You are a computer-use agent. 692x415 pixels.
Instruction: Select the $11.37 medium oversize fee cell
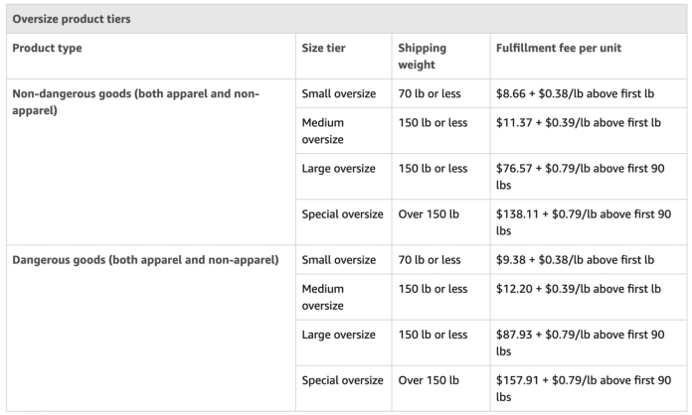pos(578,122)
